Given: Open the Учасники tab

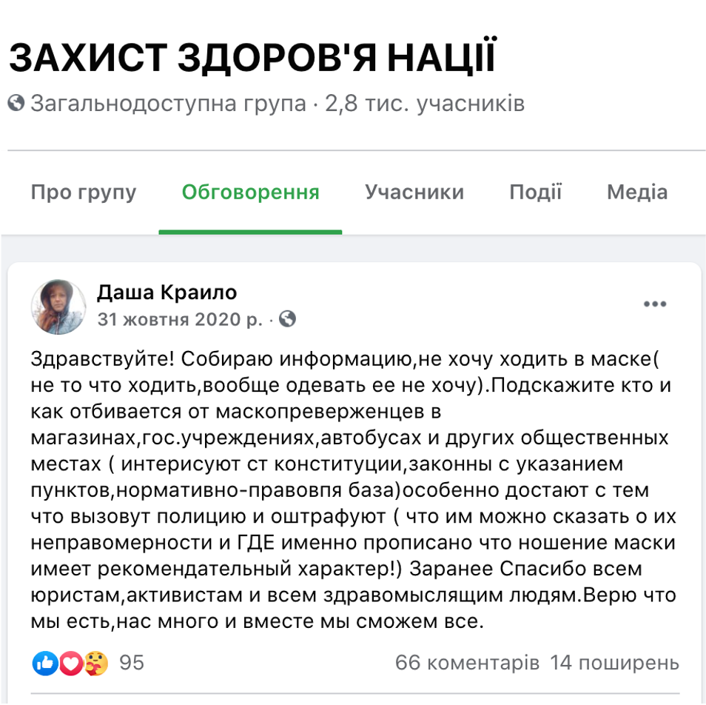Looking at the screenshot, I should pyautogui.click(x=414, y=193).
